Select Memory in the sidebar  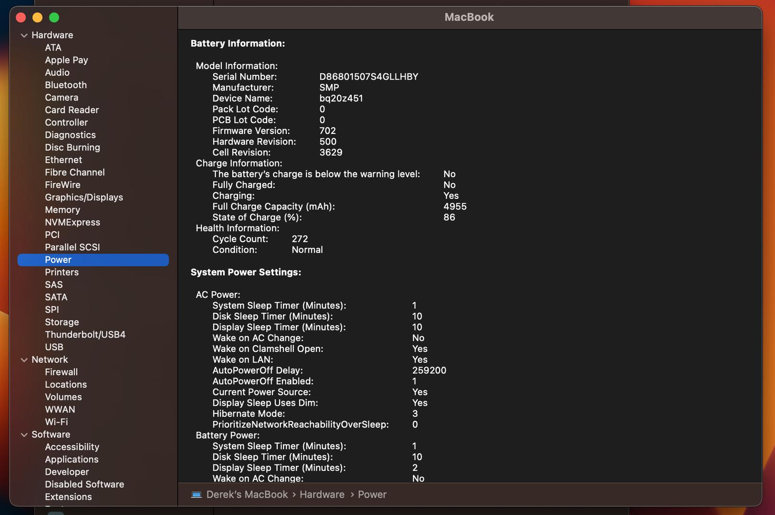point(63,210)
